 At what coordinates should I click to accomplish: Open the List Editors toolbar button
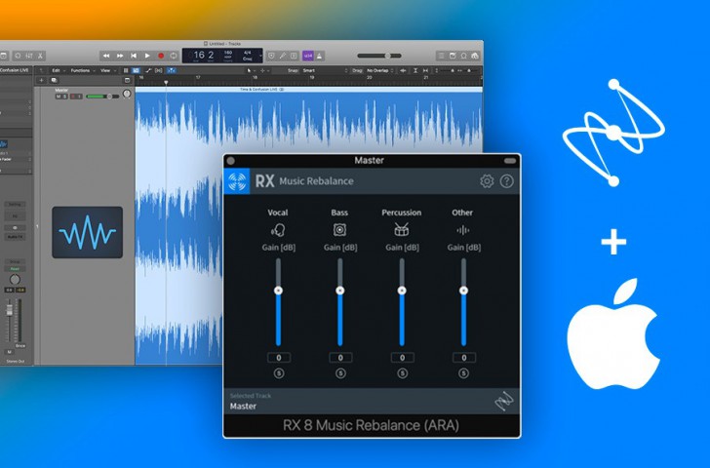tap(441, 56)
